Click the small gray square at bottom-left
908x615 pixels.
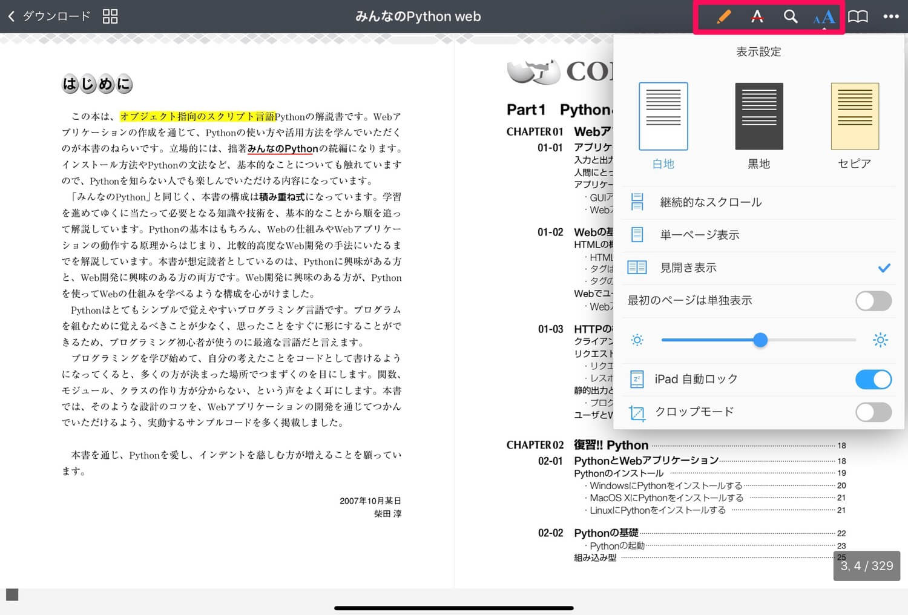[x=12, y=594]
